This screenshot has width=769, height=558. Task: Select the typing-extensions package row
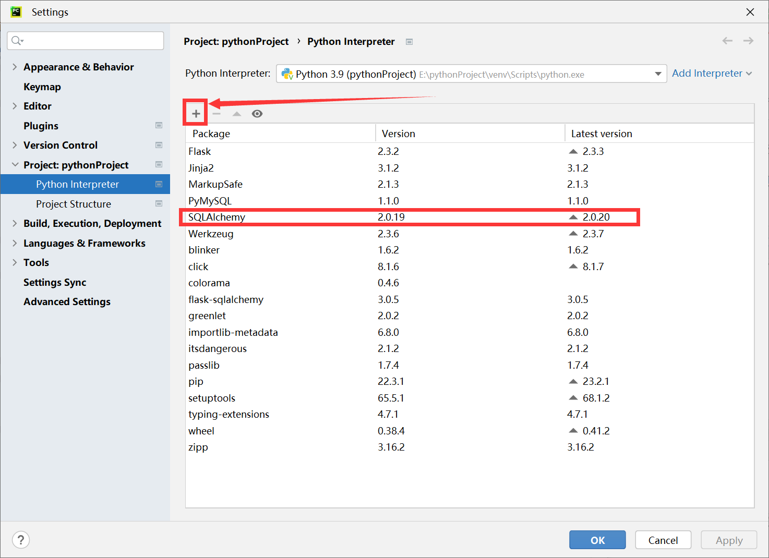[470, 414]
